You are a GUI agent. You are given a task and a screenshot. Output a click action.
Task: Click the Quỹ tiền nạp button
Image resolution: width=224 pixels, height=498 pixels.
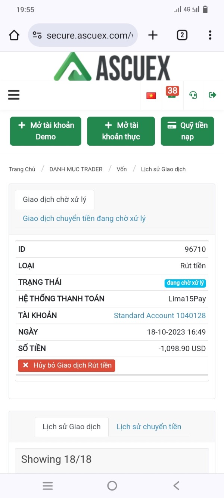pyautogui.click(x=187, y=131)
